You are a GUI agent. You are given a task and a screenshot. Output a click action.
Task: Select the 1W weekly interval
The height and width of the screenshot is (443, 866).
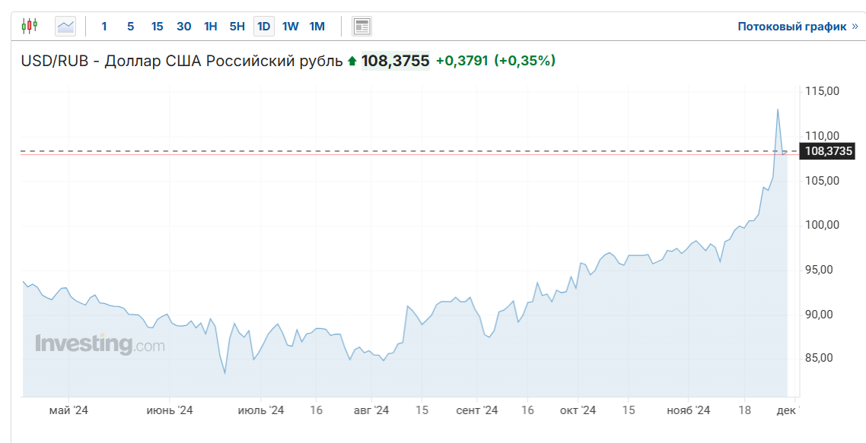(290, 27)
